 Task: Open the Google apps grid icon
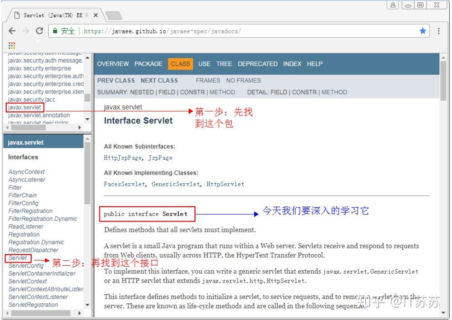click(11, 45)
